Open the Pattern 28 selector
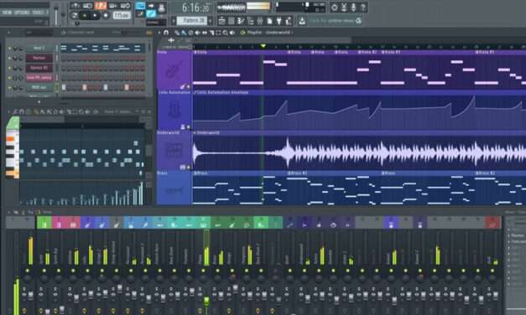Viewport: 526px width, 315px height. tap(192, 21)
